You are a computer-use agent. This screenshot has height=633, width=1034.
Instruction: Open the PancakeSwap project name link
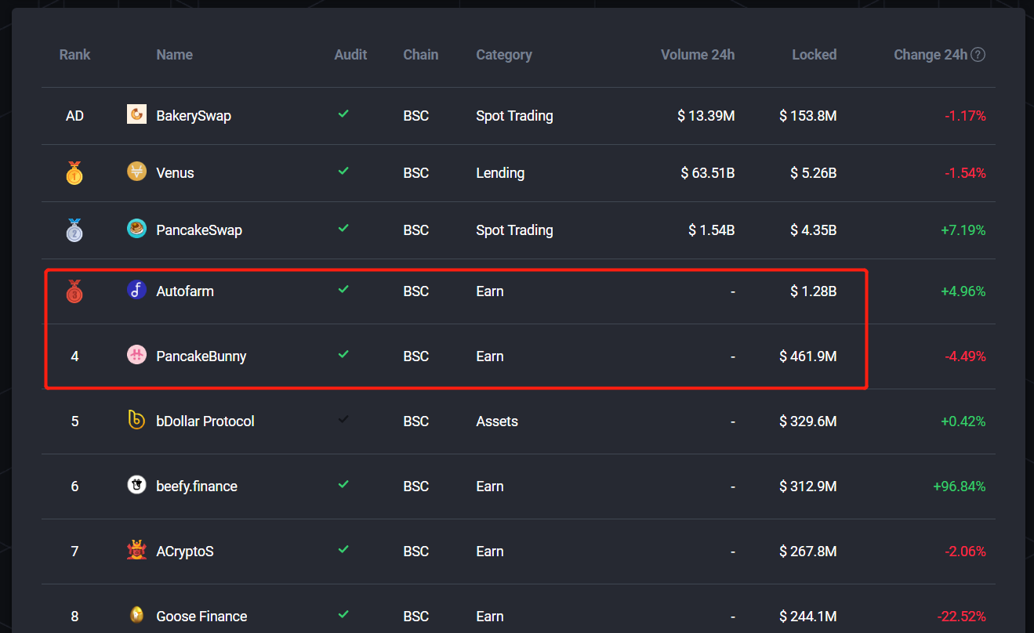[x=199, y=230]
